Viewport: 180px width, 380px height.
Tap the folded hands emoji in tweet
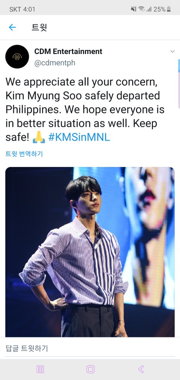(x=39, y=137)
